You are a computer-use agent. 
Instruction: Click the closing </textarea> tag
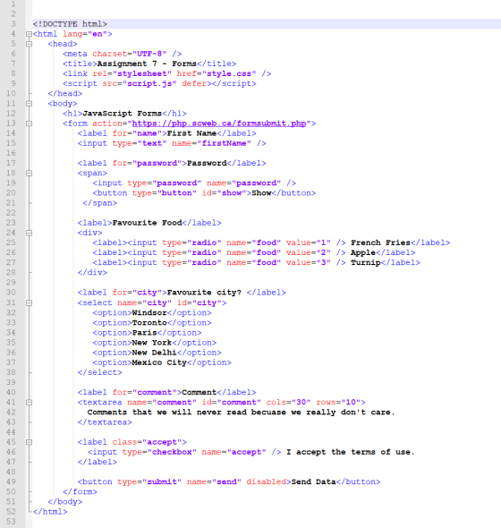click(105, 422)
